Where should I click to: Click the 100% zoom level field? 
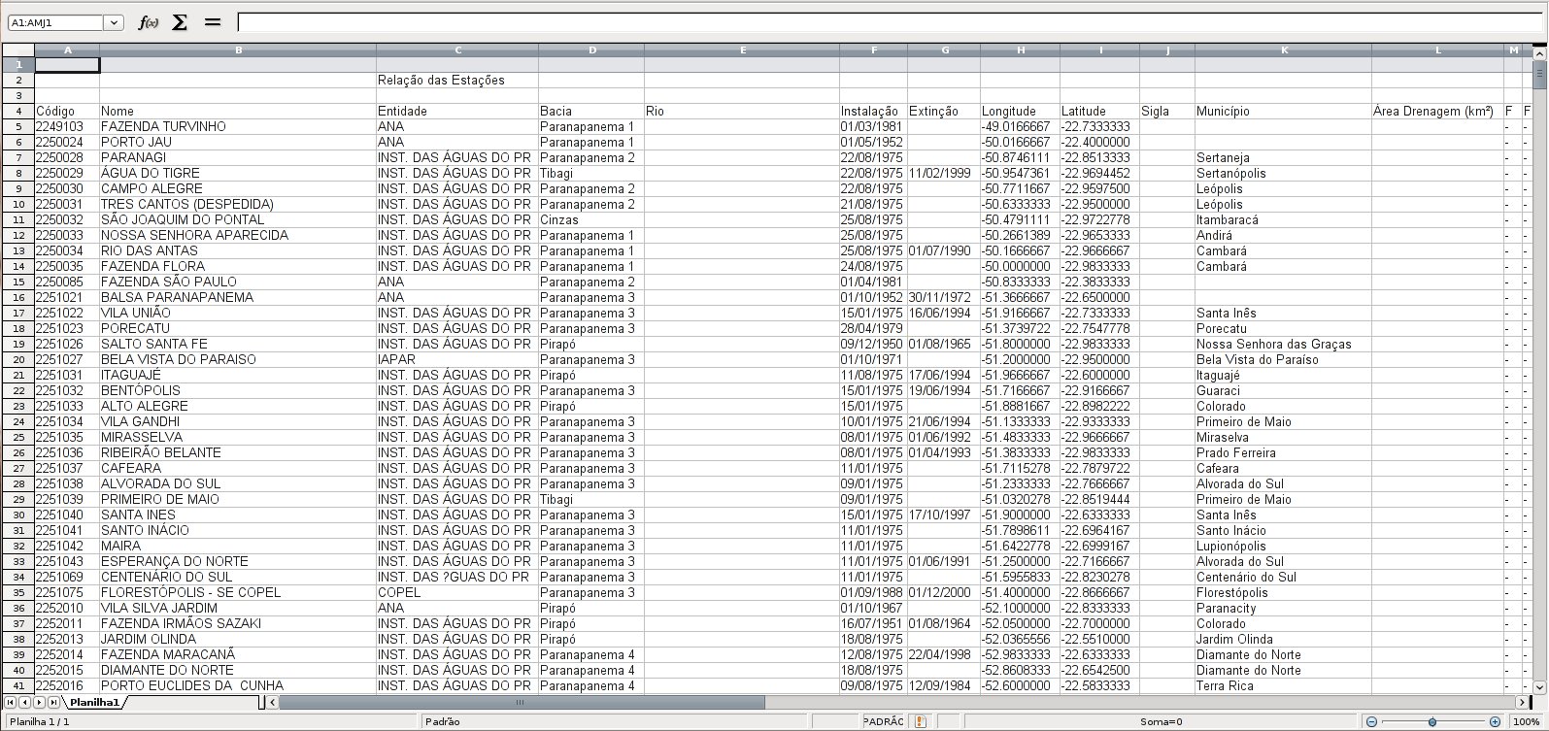point(1527,722)
